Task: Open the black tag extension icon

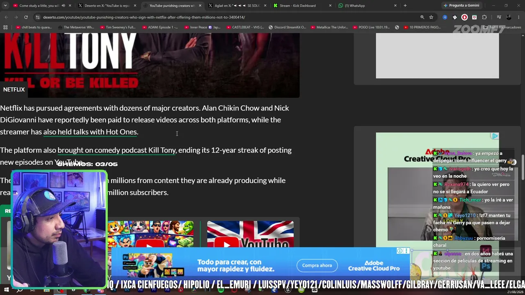Action: pyautogui.click(x=454, y=17)
